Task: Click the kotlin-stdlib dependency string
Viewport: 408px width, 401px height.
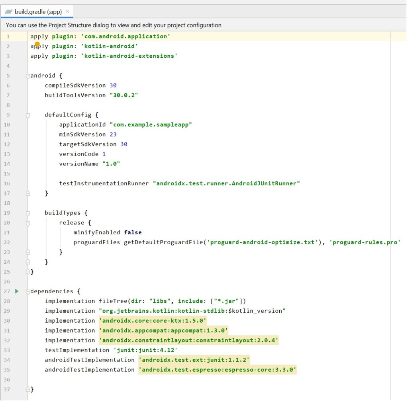Action: 192,311
